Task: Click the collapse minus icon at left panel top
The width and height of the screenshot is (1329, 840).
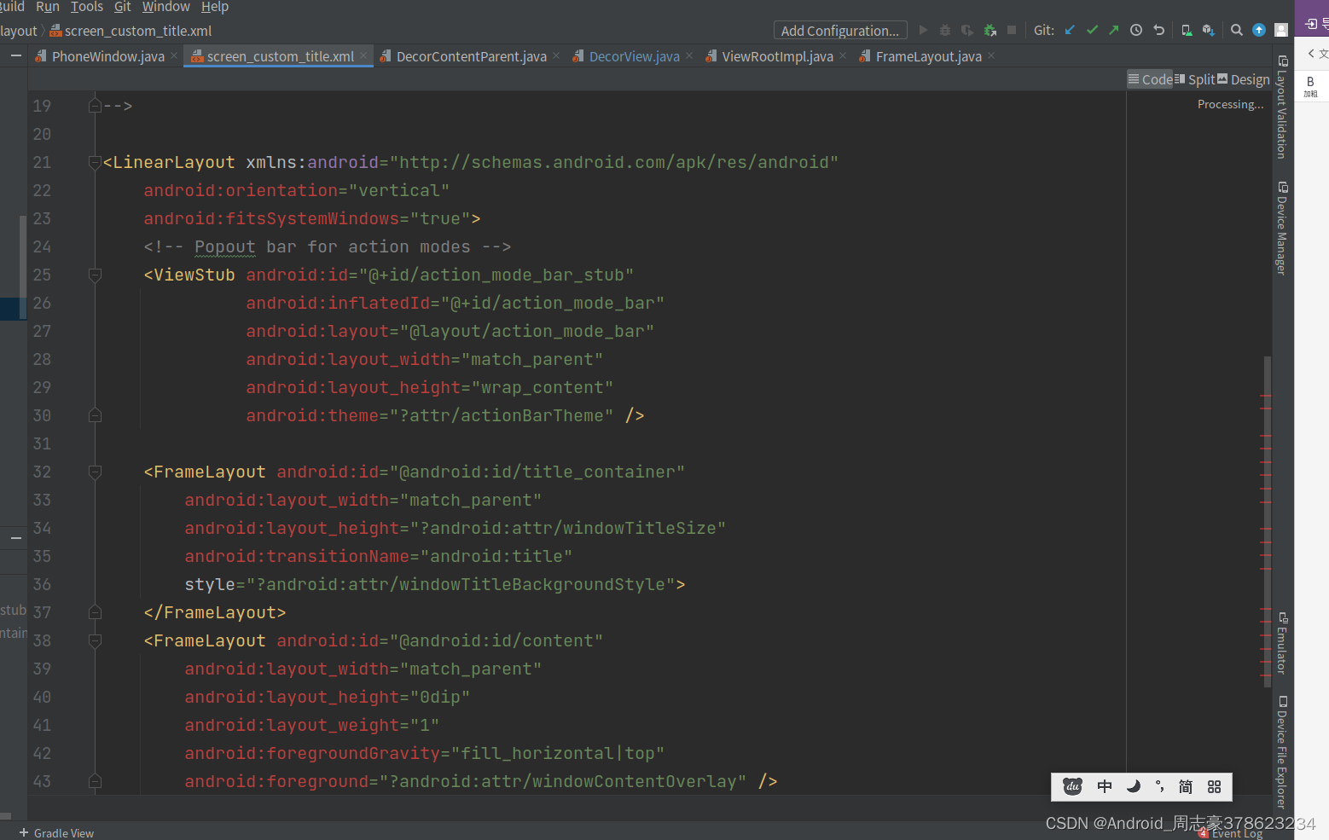Action: point(15,55)
